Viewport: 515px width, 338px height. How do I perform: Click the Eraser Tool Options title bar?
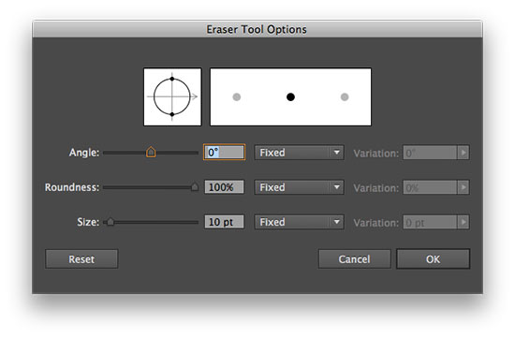tap(257, 29)
